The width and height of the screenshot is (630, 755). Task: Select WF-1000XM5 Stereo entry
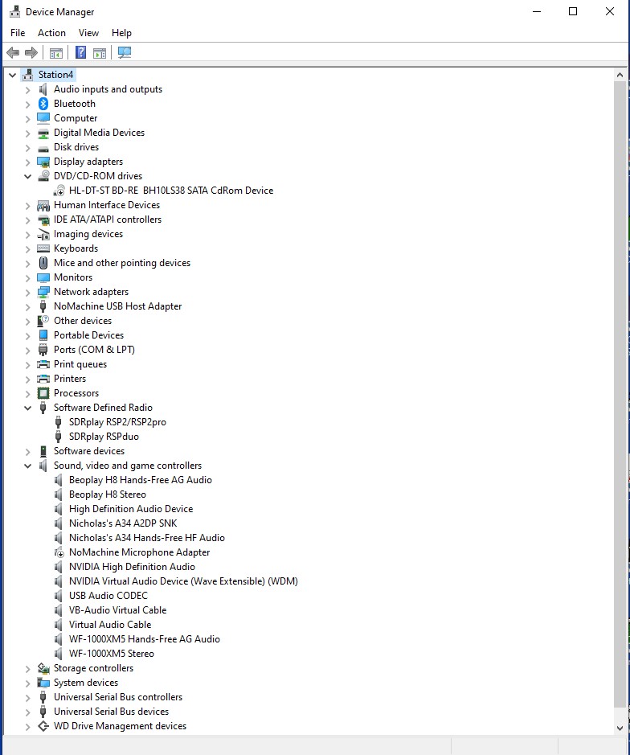point(111,654)
